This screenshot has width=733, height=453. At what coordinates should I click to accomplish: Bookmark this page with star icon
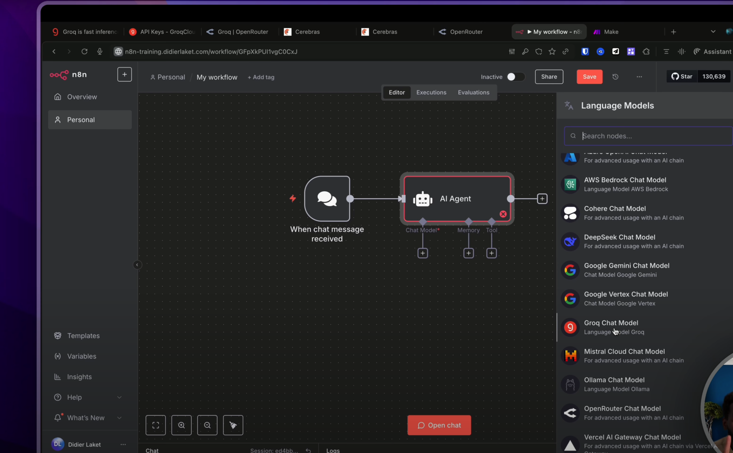click(x=552, y=51)
